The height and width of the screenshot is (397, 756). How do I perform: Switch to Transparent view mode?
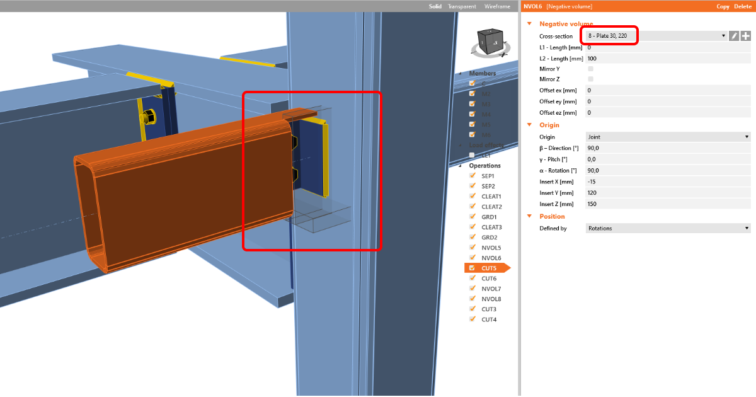pos(462,6)
